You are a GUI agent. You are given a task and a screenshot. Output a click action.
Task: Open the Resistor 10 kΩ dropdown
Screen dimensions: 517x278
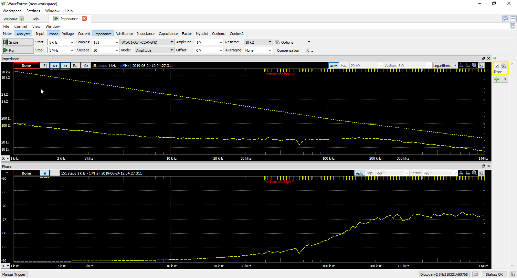pyautogui.click(x=258, y=42)
